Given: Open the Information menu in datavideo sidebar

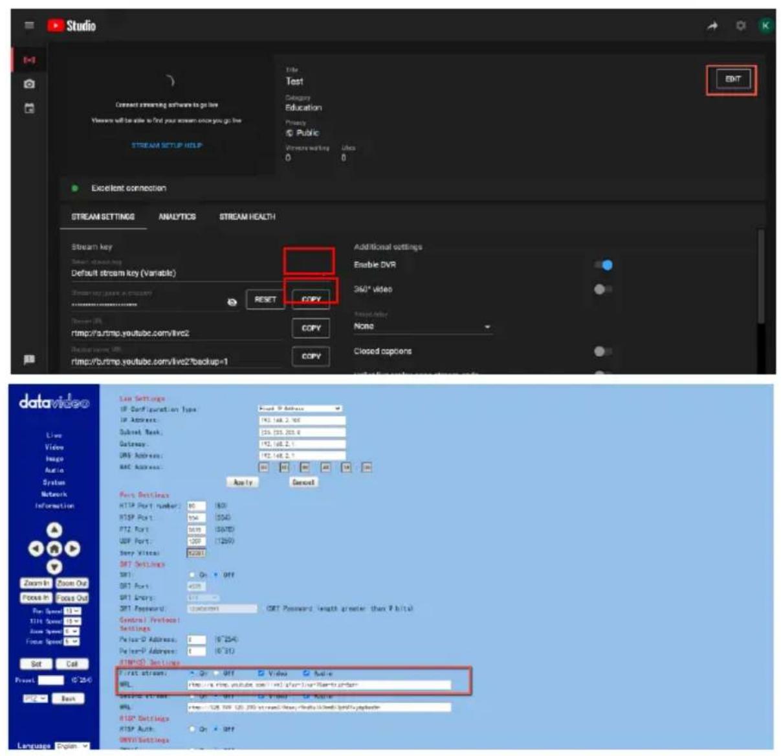Looking at the screenshot, I should pyautogui.click(x=54, y=505).
